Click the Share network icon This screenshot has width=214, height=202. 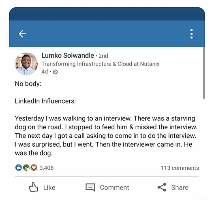(x=162, y=187)
